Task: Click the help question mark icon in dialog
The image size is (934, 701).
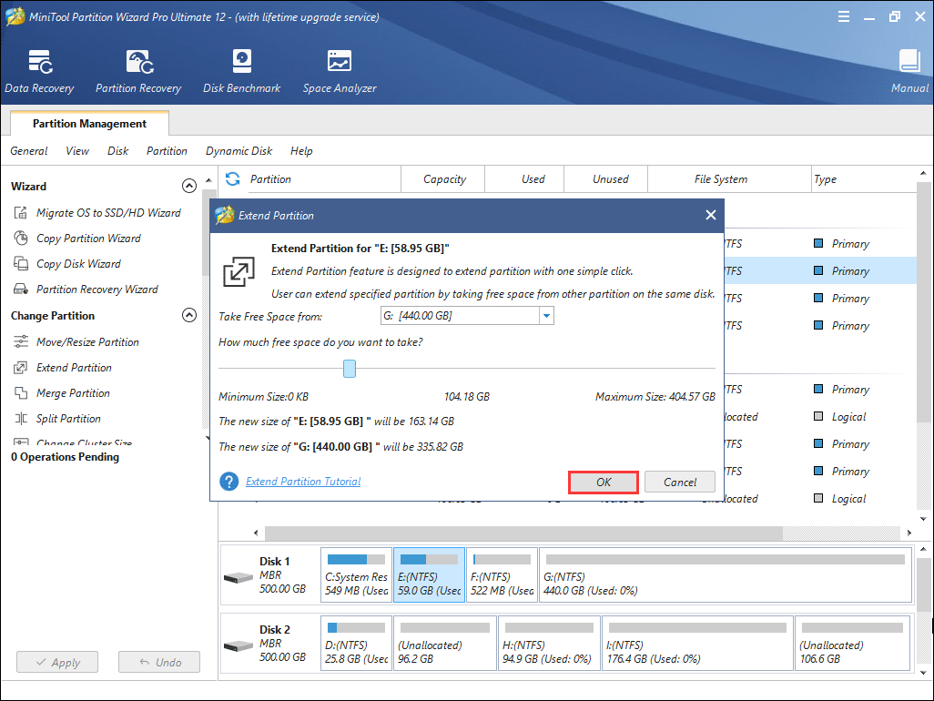Action: click(228, 482)
